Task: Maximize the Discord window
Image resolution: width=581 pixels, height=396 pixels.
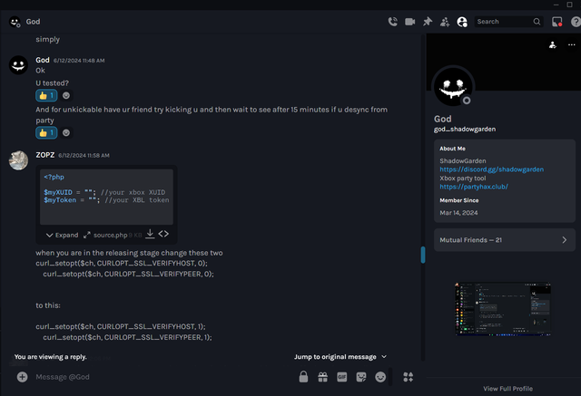Action: point(569,5)
